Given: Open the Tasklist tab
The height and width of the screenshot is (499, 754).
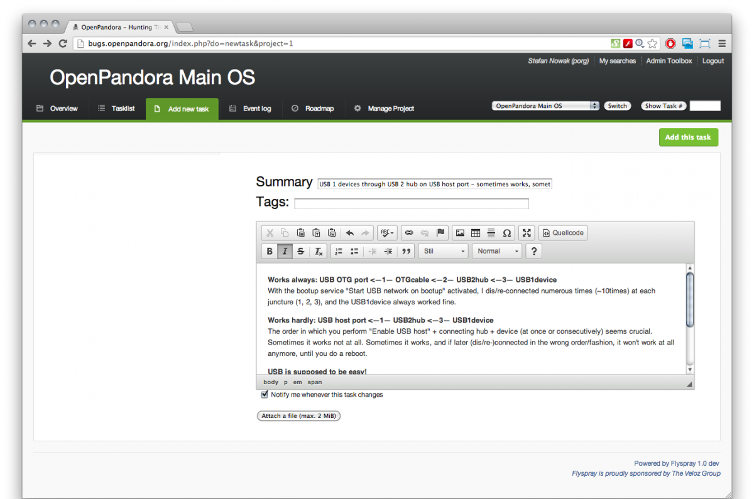Looking at the screenshot, I should (116, 109).
